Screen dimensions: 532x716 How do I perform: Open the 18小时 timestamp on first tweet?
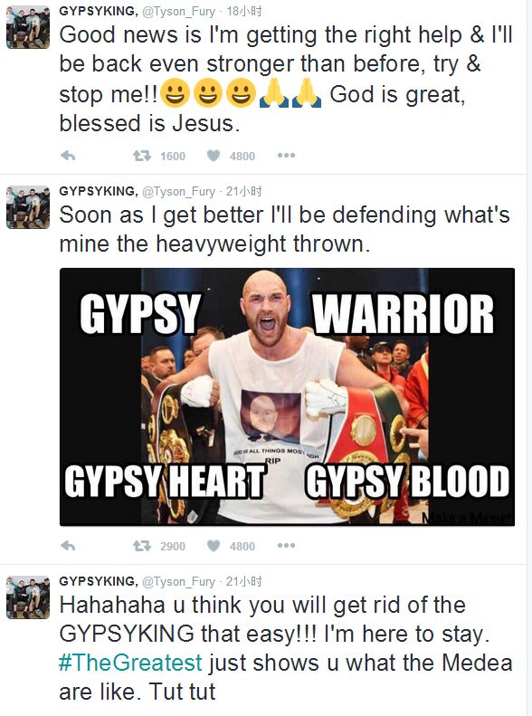coord(244,11)
